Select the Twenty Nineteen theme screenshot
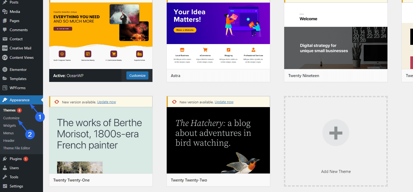 click(336, 36)
